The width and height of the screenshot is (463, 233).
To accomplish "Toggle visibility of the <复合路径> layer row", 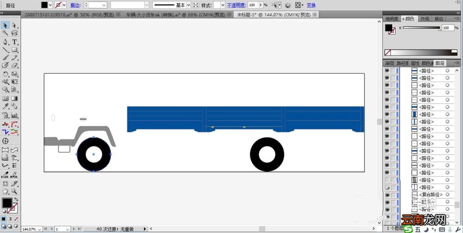I will (x=387, y=195).
